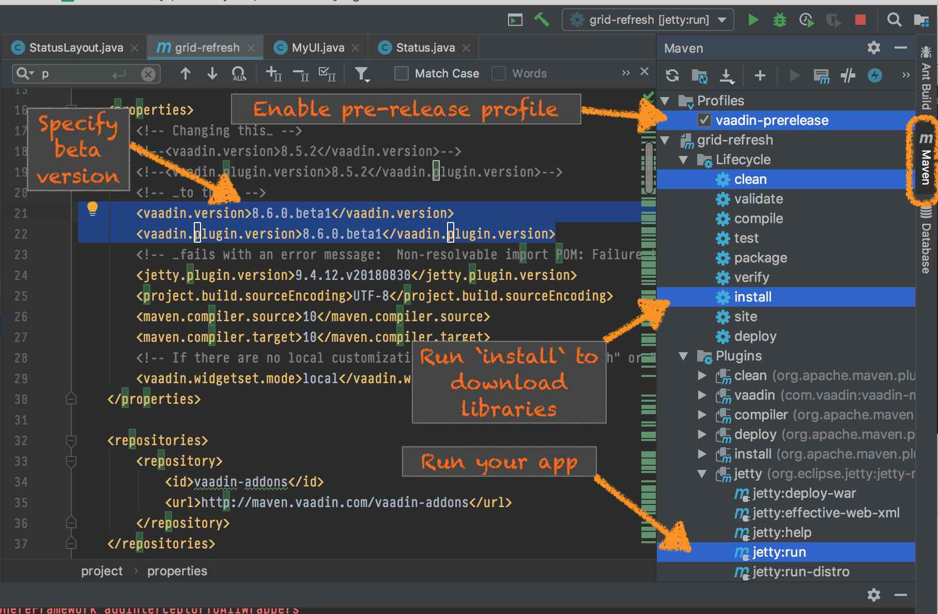The image size is (938, 614).
Task: Click the search text input field
Action: [x=78, y=74]
